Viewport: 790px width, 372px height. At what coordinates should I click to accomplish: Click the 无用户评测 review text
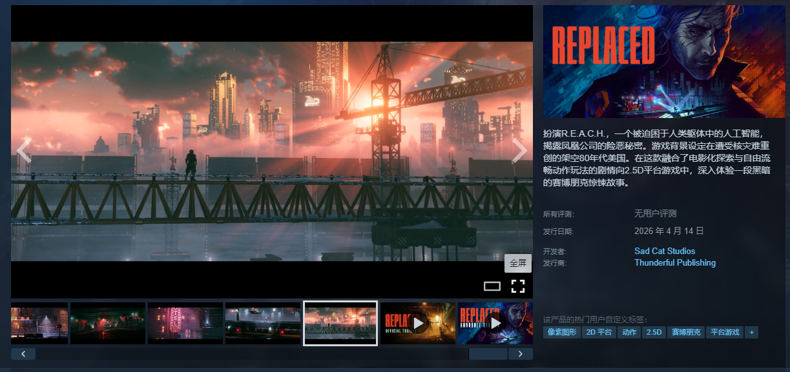tap(655, 213)
